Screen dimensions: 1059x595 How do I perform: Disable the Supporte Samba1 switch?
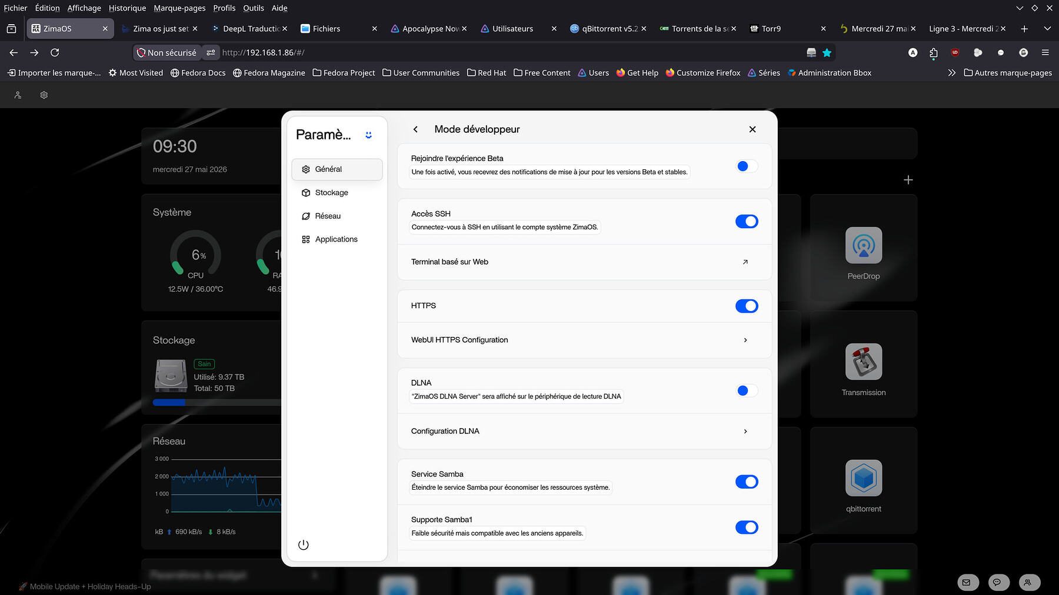(747, 527)
